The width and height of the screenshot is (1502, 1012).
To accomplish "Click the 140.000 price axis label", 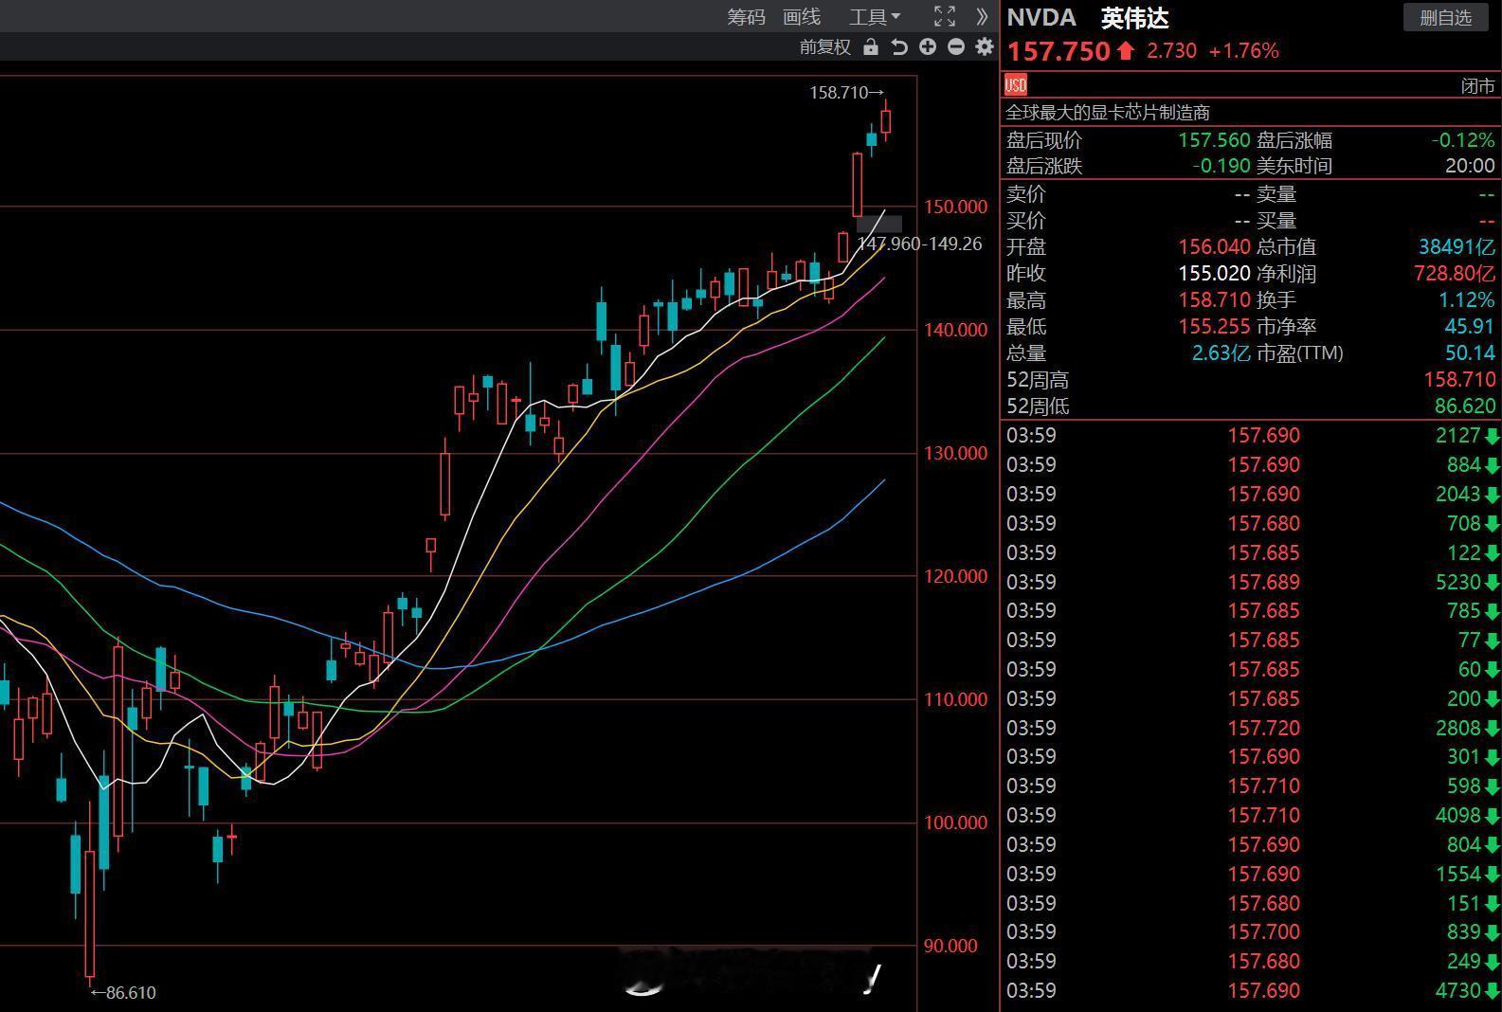I will point(955,330).
